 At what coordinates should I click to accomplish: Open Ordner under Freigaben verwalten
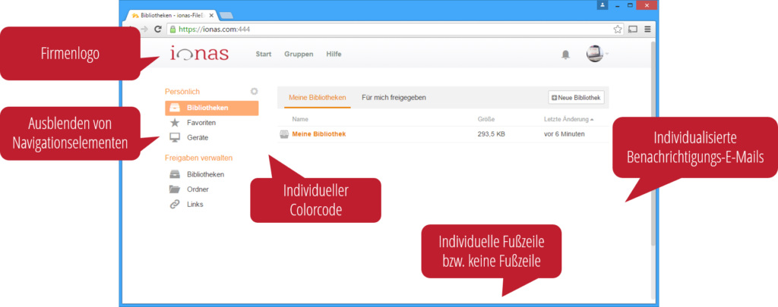click(x=198, y=190)
